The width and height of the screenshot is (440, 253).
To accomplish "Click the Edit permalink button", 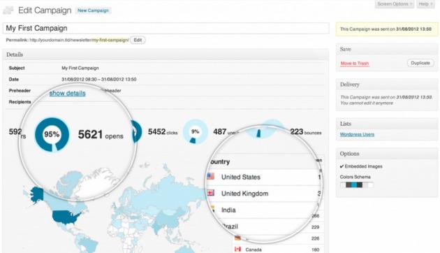I will point(138,40).
